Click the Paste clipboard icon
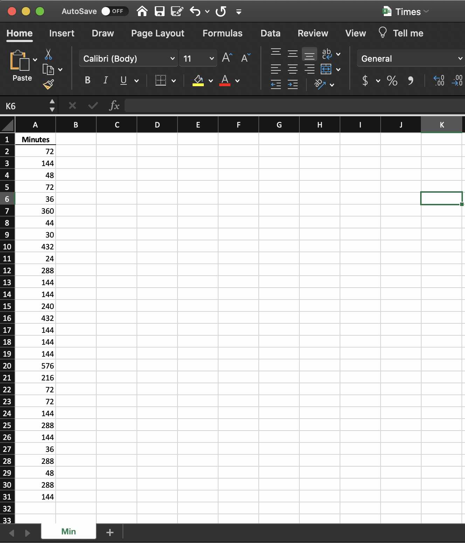The width and height of the screenshot is (465, 543). click(20, 61)
